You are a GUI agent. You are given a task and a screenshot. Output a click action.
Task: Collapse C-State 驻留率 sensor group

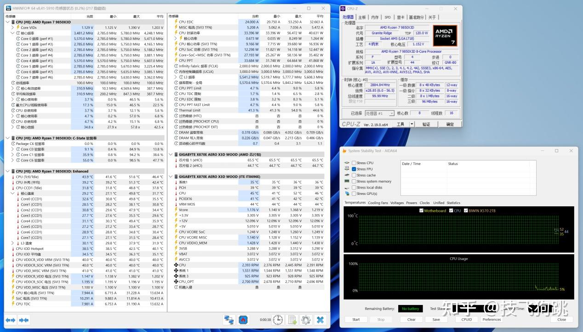pyautogui.click(x=7, y=138)
